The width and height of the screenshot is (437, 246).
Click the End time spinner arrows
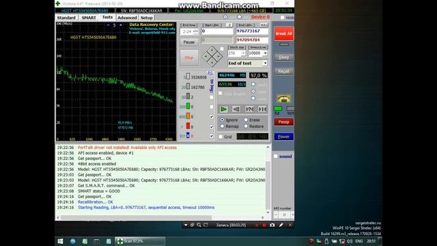tap(195, 31)
